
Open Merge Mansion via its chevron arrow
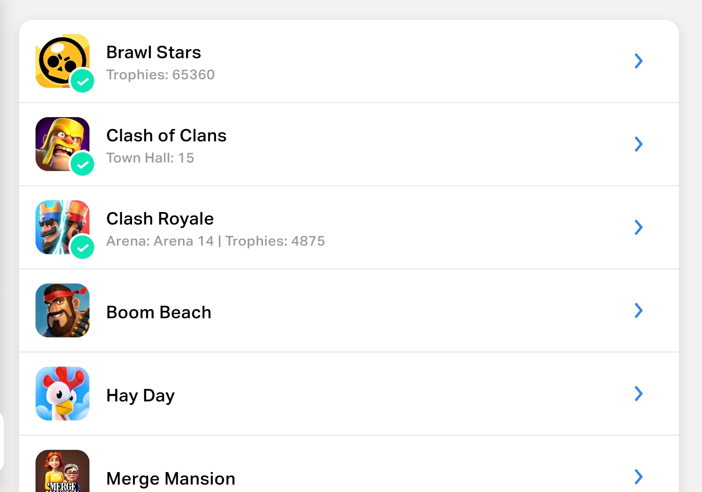point(638,477)
